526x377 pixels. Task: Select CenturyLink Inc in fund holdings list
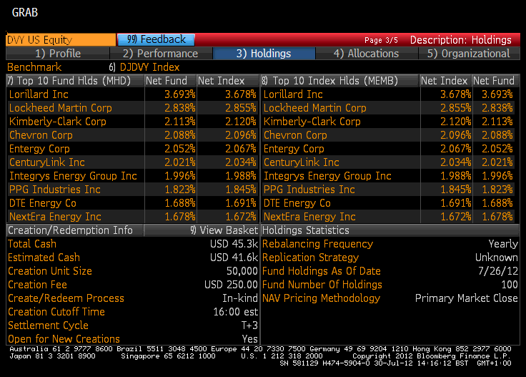click(x=46, y=162)
